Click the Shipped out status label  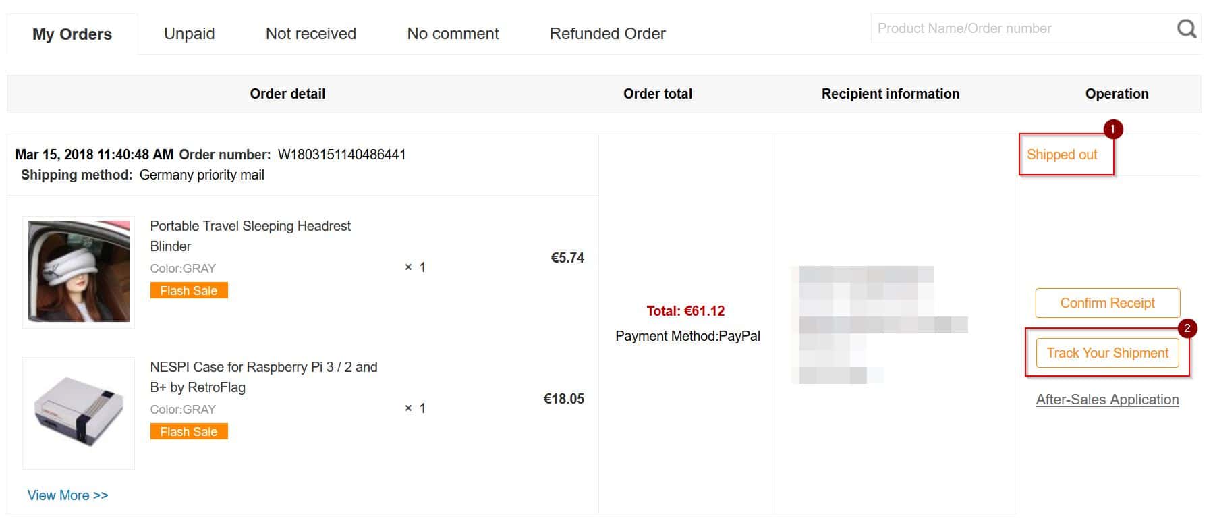(x=1062, y=155)
